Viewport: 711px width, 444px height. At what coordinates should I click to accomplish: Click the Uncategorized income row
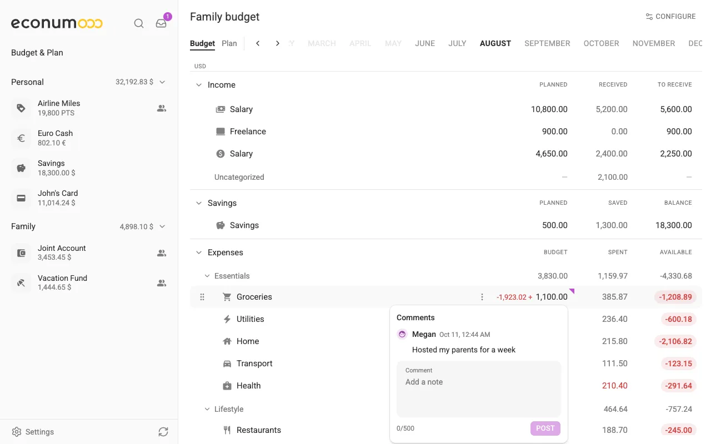446,177
